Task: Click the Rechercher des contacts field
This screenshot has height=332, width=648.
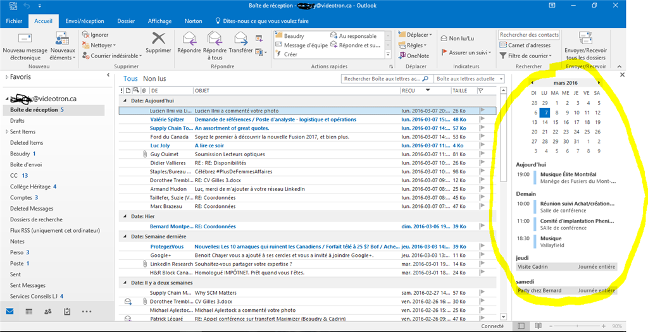Action: click(x=529, y=35)
